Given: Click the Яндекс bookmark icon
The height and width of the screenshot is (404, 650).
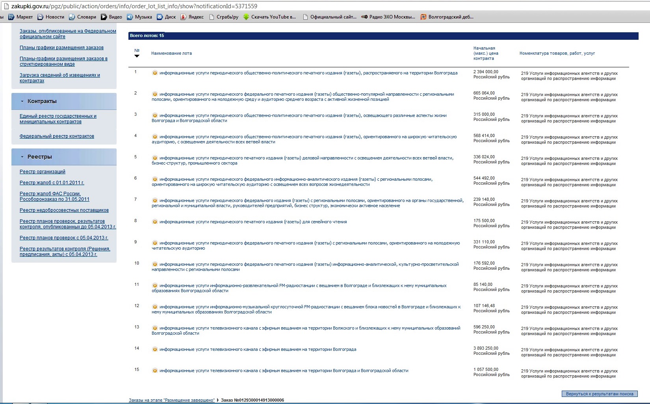Looking at the screenshot, I should tap(183, 17).
